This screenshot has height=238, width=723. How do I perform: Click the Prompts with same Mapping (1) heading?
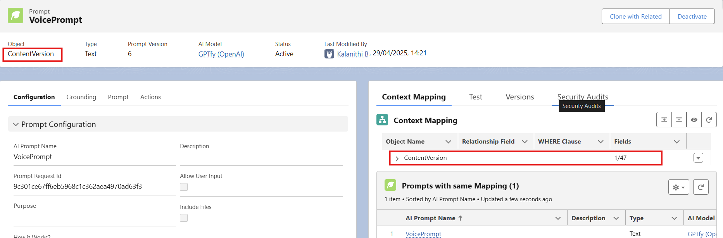[x=460, y=186]
